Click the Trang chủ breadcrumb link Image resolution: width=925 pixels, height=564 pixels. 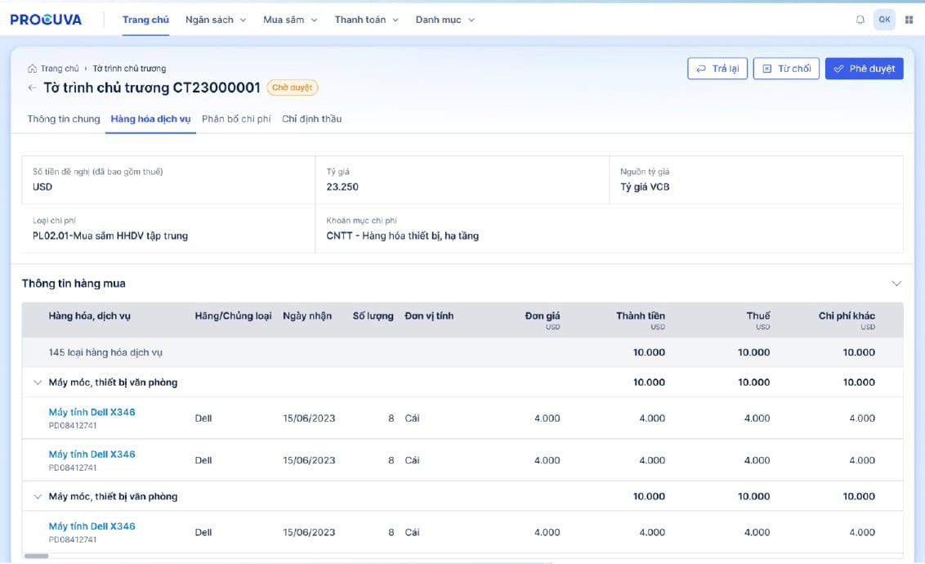pos(60,69)
